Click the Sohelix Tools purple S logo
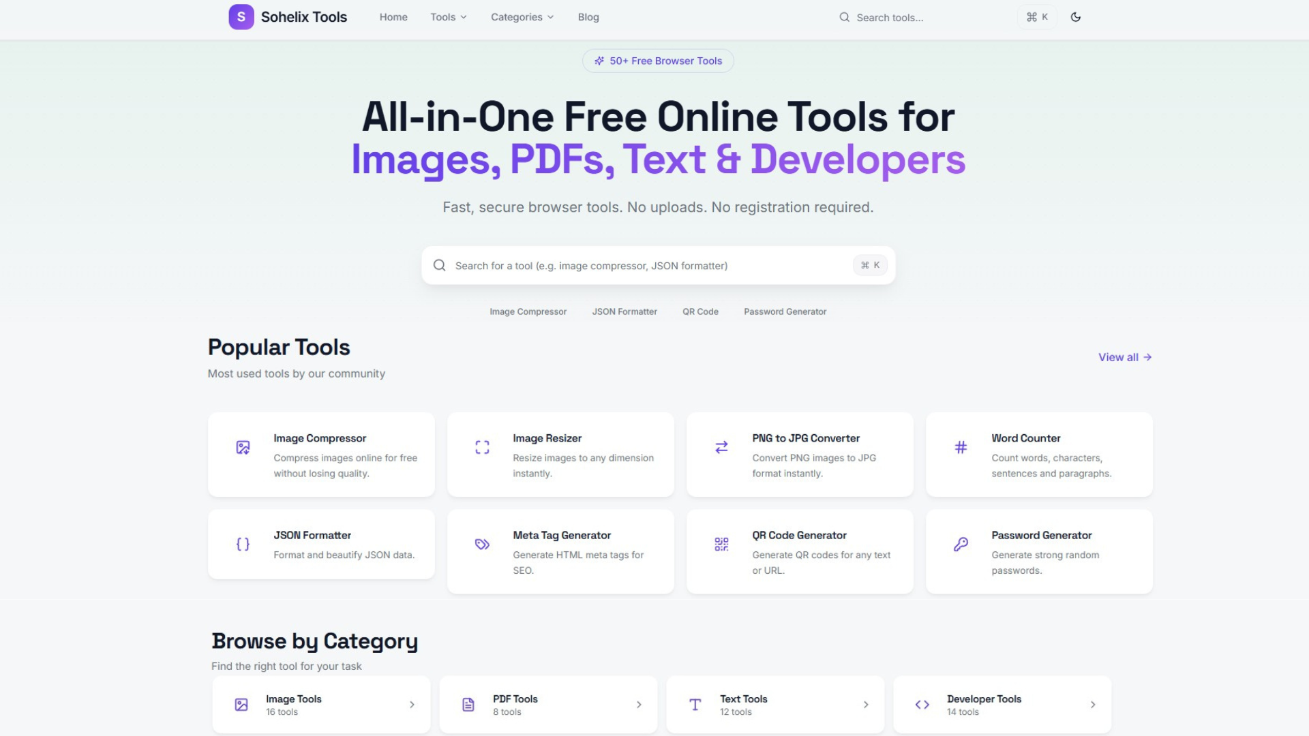This screenshot has width=1309, height=736. (x=241, y=17)
